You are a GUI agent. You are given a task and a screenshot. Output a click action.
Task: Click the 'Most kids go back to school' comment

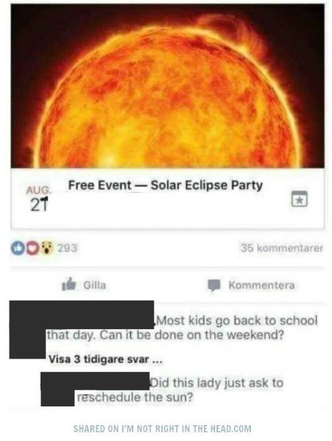(236, 321)
